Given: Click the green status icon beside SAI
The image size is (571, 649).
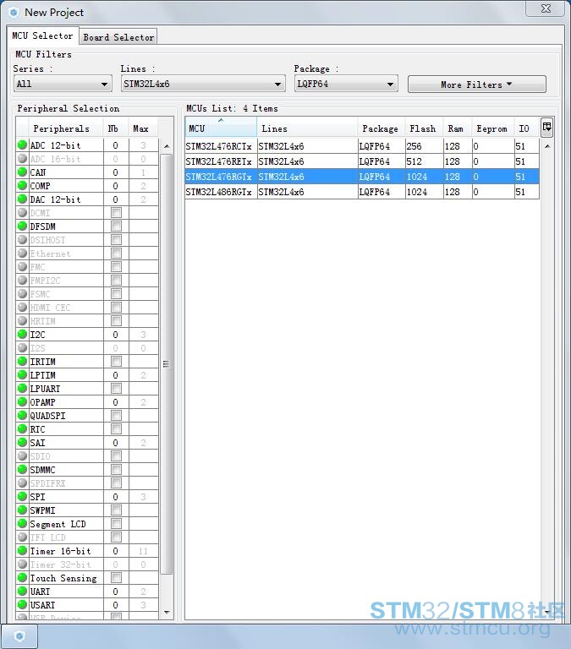Looking at the screenshot, I should pyautogui.click(x=22, y=443).
